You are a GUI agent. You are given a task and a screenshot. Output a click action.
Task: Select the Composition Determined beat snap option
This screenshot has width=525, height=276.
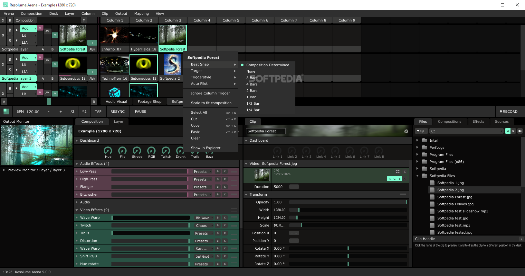268,65
